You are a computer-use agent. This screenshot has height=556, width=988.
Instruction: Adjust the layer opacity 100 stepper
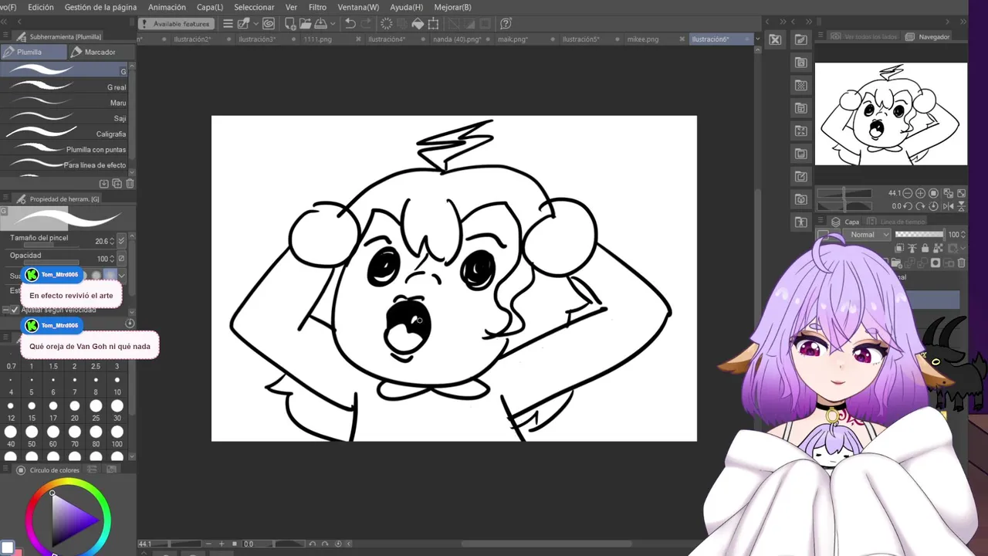963,235
